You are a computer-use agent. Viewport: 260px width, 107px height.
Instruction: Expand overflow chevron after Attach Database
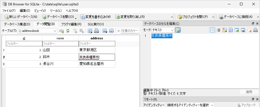[258, 17]
